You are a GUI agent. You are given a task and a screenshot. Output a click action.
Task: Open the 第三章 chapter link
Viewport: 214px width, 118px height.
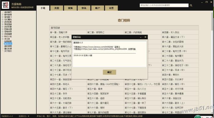[x=133, y=32]
